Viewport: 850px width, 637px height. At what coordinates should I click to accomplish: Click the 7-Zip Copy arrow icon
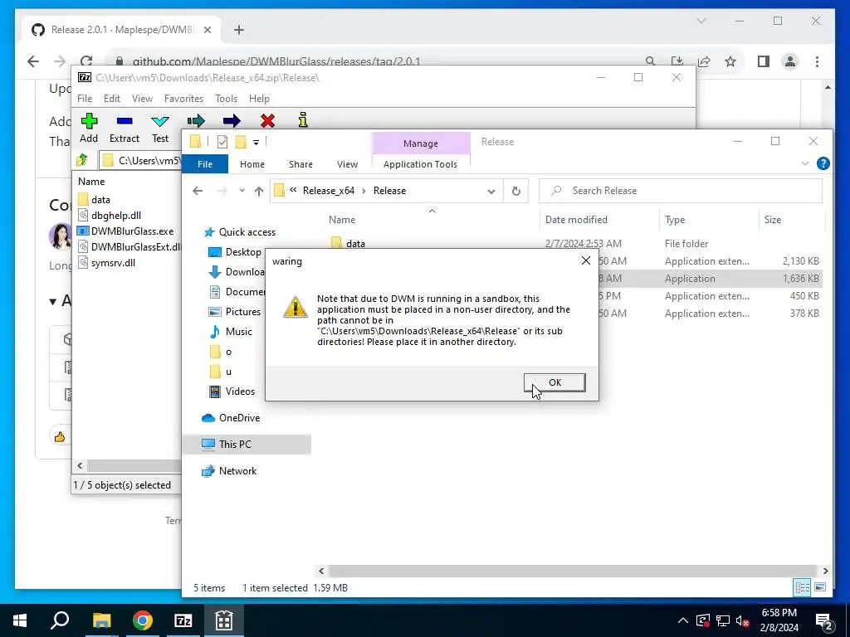pos(196,121)
